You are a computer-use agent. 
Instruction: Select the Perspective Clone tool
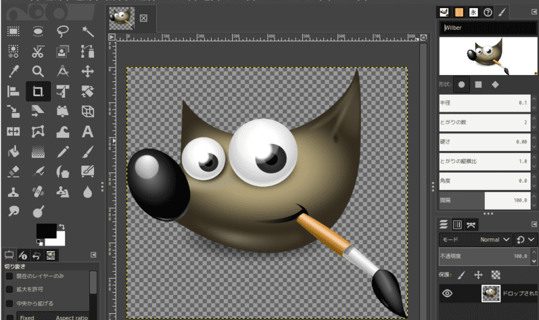tap(63, 191)
